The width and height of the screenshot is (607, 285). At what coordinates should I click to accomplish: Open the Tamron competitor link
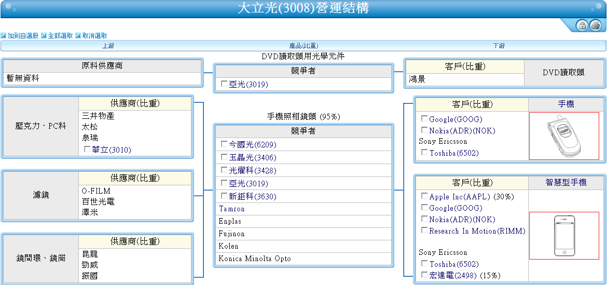[x=231, y=209]
